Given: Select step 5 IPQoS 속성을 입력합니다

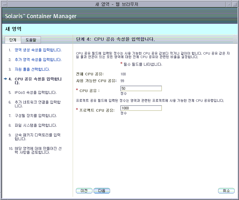Looking at the screenshot, I should 36,92.
